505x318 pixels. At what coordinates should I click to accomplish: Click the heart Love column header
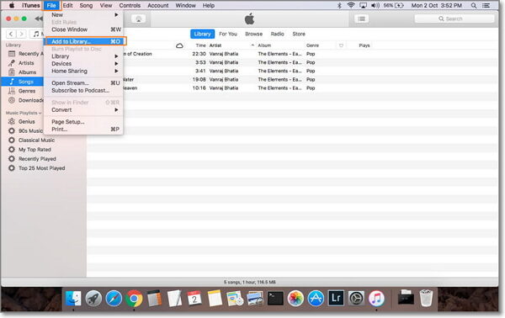tap(341, 45)
